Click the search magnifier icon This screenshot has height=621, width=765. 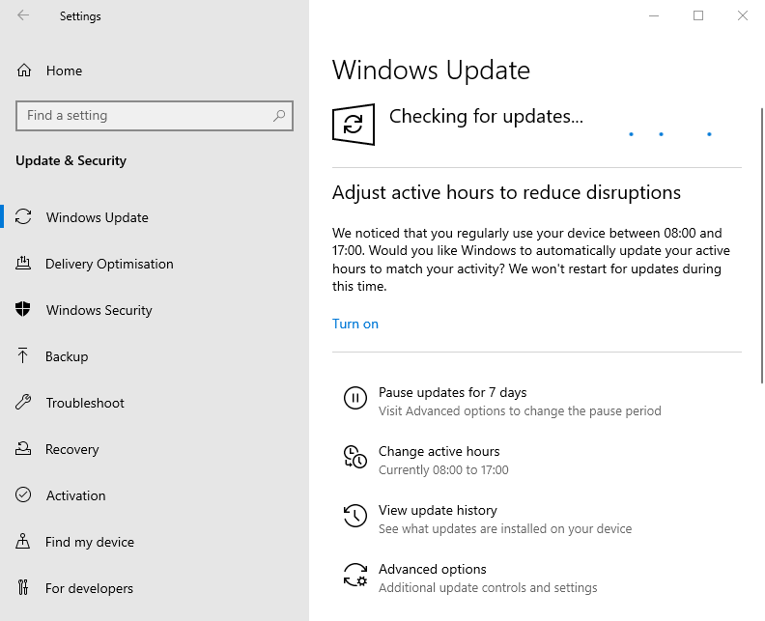[x=279, y=116]
